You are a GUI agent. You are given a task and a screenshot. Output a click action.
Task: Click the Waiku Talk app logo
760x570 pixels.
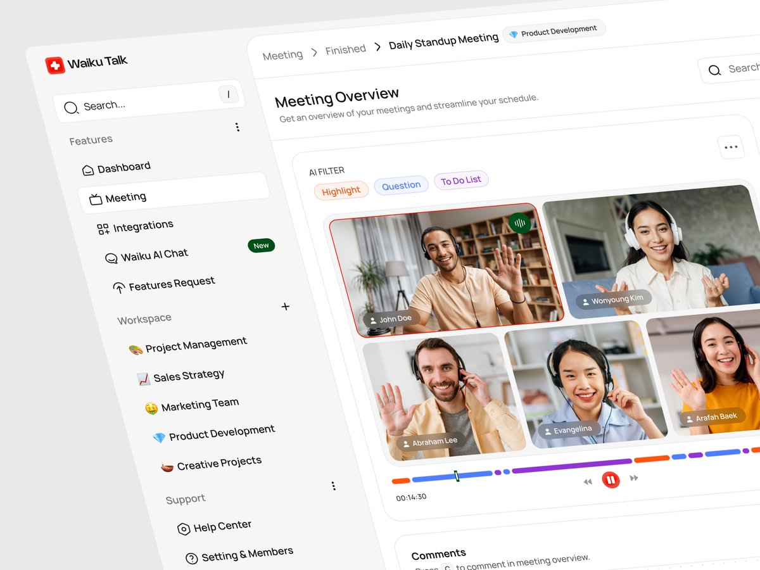[56, 63]
